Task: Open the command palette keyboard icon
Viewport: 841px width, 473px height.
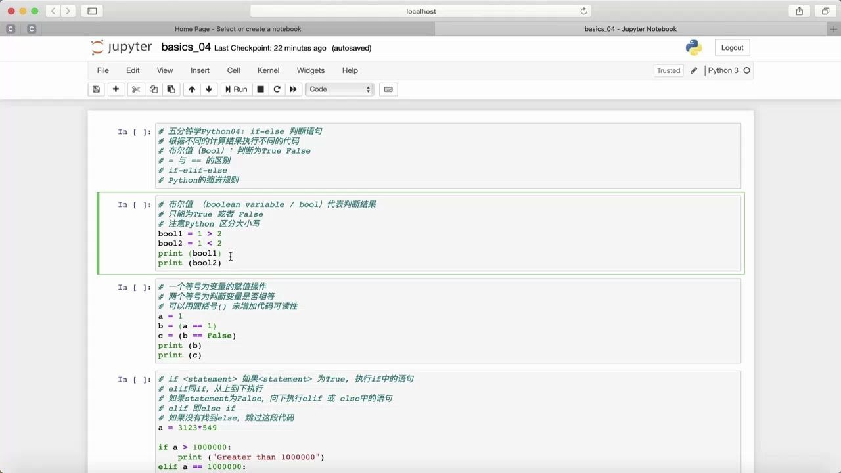Action: 388,89
